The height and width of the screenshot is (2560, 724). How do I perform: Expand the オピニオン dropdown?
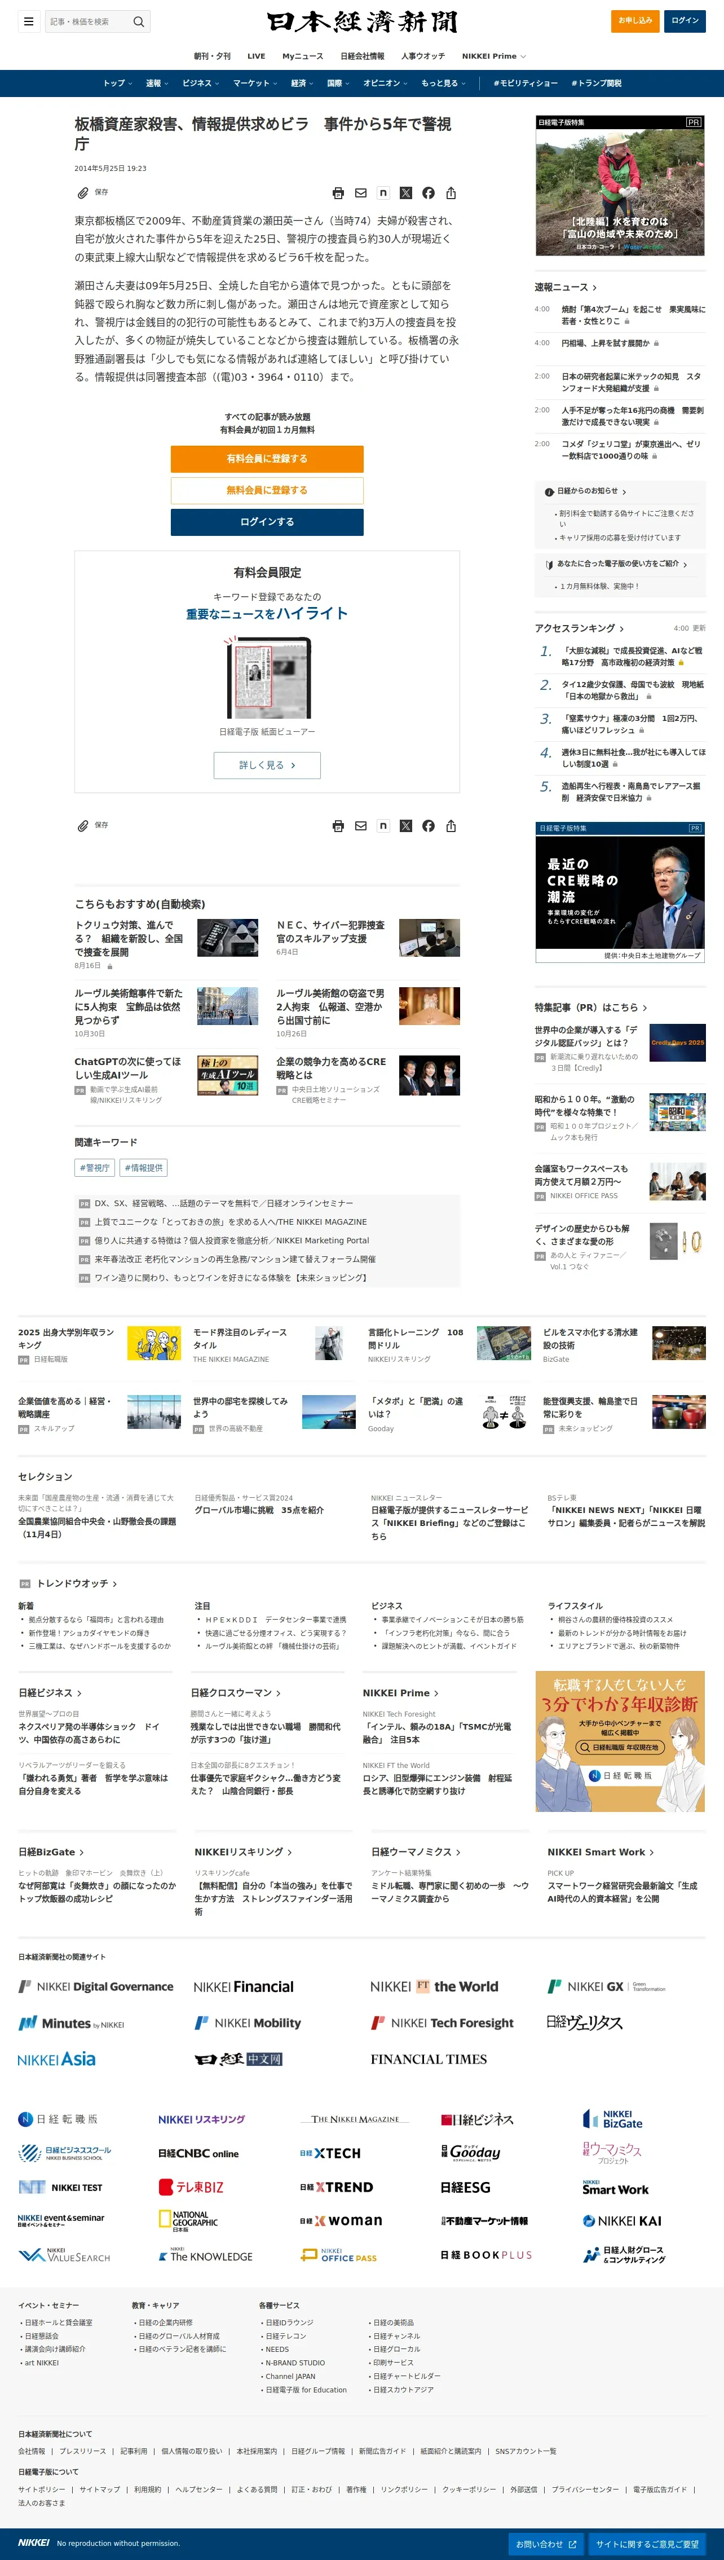385,83
